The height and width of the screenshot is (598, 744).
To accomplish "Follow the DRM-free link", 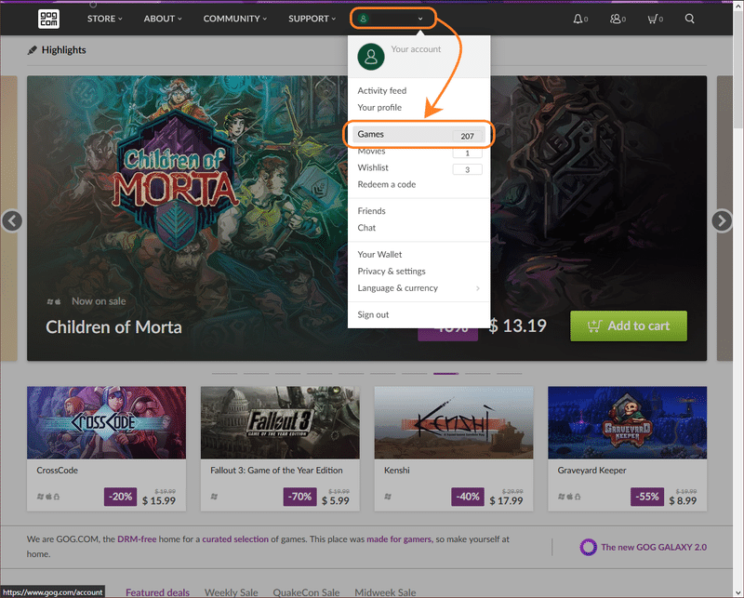I will (x=137, y=539).
